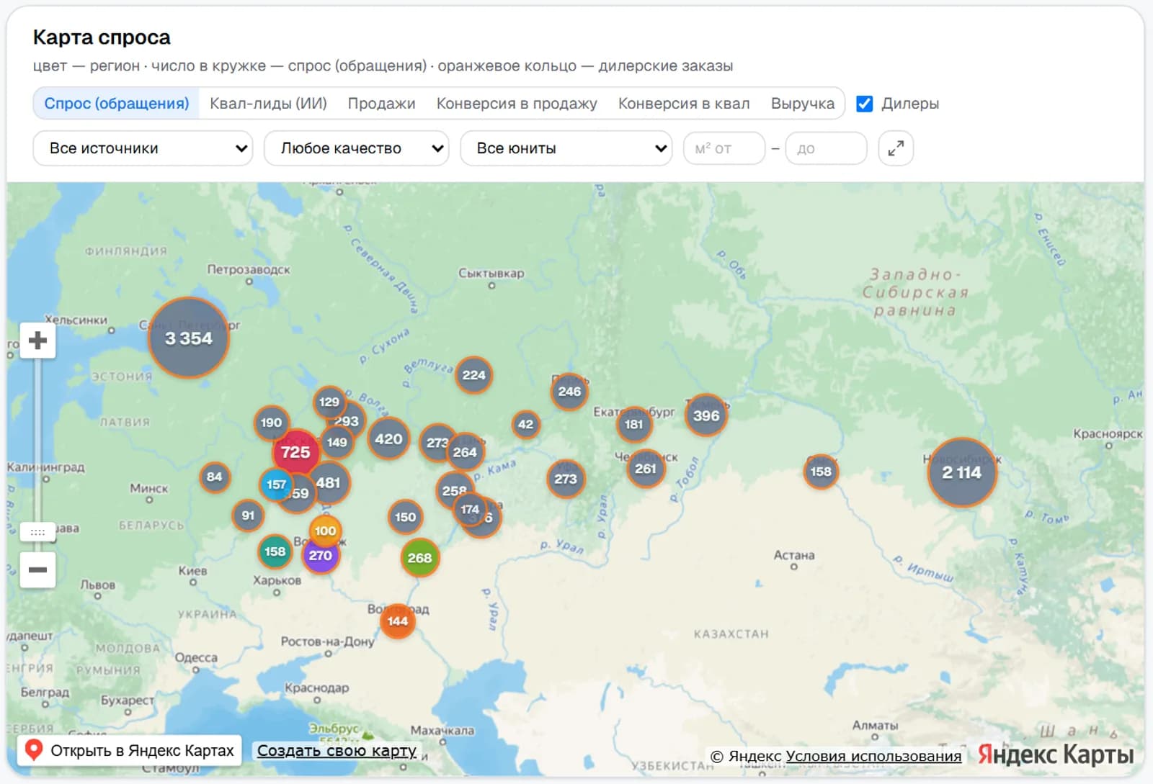Click the 246 demand circle
The height and width of the screenshot is (784, 1153).
click(569, 392)
